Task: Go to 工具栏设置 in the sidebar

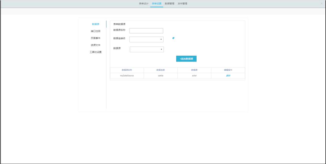Action: pyautogui.click(x=95, y=52)
